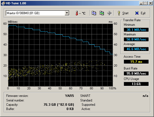The width and height of the screenshot is (154, 117).
Task: Click the HD Tune title bar icon
Action: pos(3,3)
